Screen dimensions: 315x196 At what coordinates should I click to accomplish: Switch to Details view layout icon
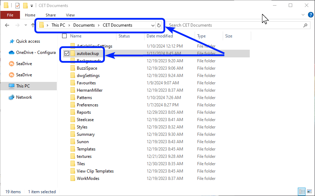pyautogui.click(x=302, y=191)
